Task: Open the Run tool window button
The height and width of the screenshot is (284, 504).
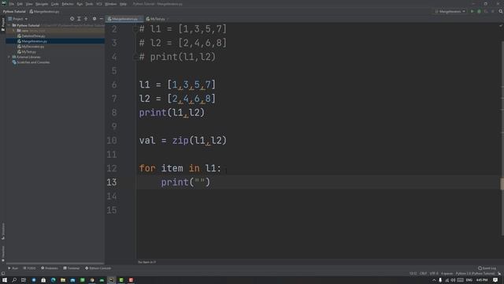Action: click(x=13, y=268)
